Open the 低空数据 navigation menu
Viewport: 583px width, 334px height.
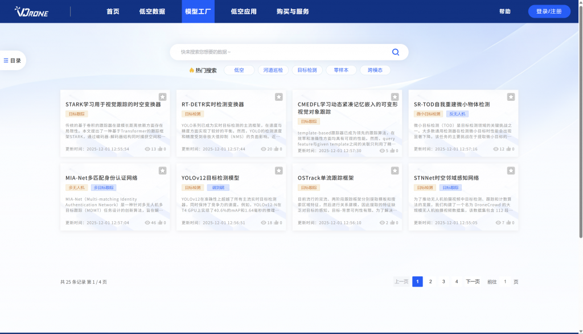tap(152, 11)
